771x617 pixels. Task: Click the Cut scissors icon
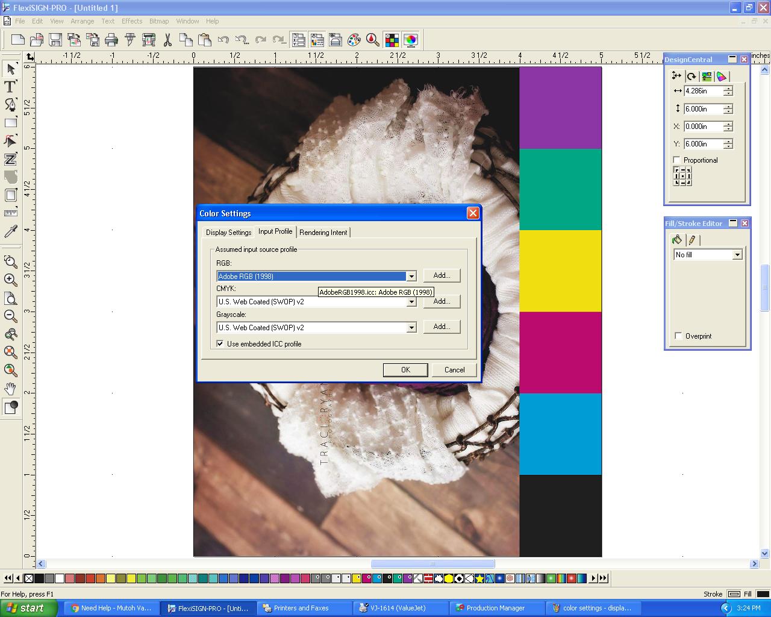pos(167,40)
